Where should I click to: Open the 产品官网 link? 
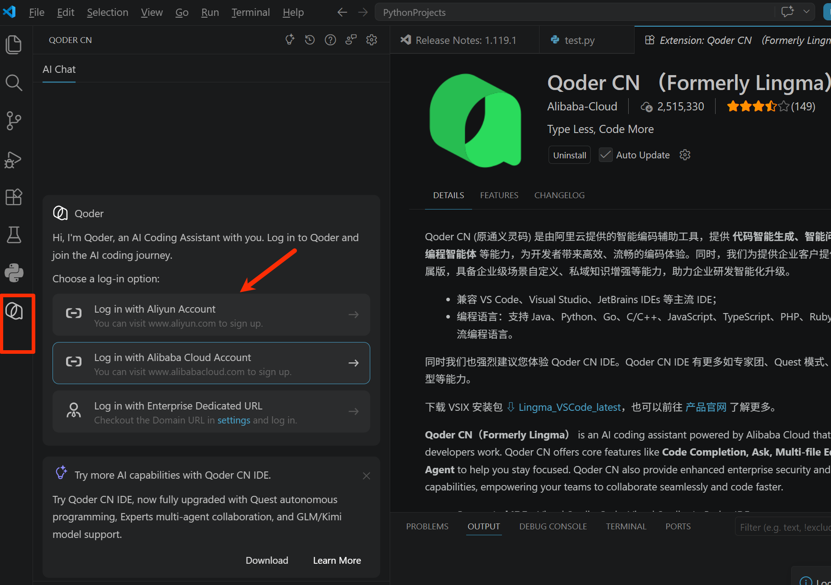(x=706, y=407)
